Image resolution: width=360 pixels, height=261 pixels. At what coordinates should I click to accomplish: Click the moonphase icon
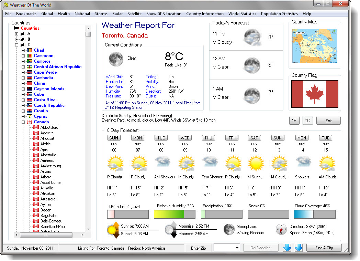click(229, 229)
